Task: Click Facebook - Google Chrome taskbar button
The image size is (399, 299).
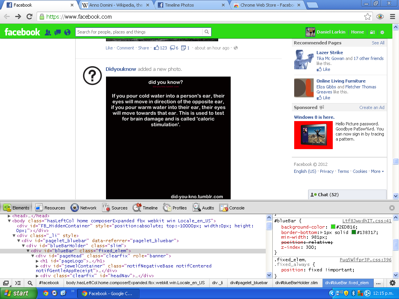Action: [x=109, y=294]
